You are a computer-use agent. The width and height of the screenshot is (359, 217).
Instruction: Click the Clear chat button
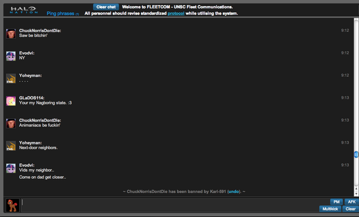point(106,7)
